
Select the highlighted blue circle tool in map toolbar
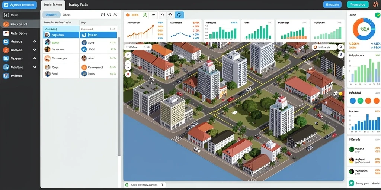pos(179,15)
